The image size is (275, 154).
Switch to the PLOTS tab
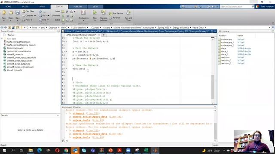[x=25, y=7]
